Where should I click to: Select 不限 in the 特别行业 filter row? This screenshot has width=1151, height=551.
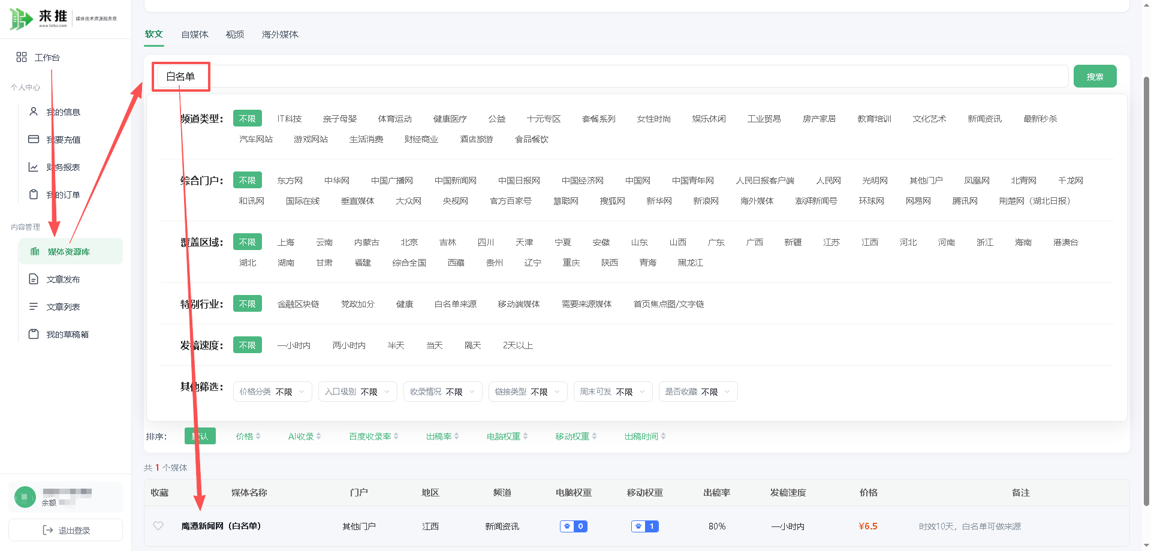point(248,304)
